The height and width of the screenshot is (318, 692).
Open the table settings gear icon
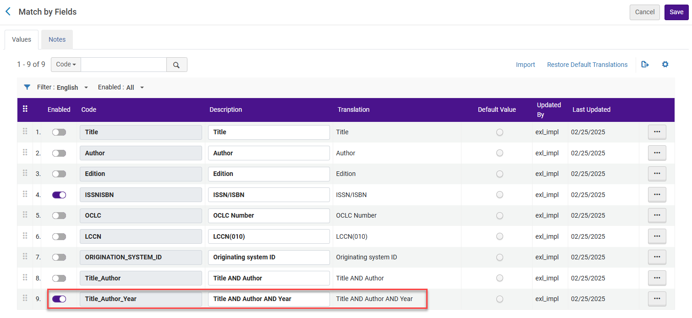665,64
